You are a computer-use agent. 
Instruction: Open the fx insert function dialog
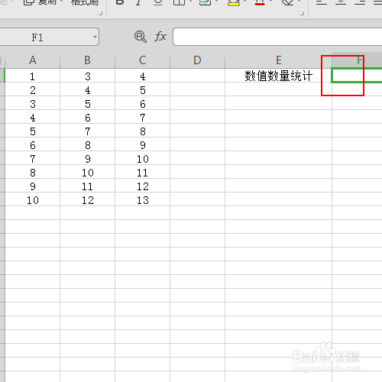160,37
